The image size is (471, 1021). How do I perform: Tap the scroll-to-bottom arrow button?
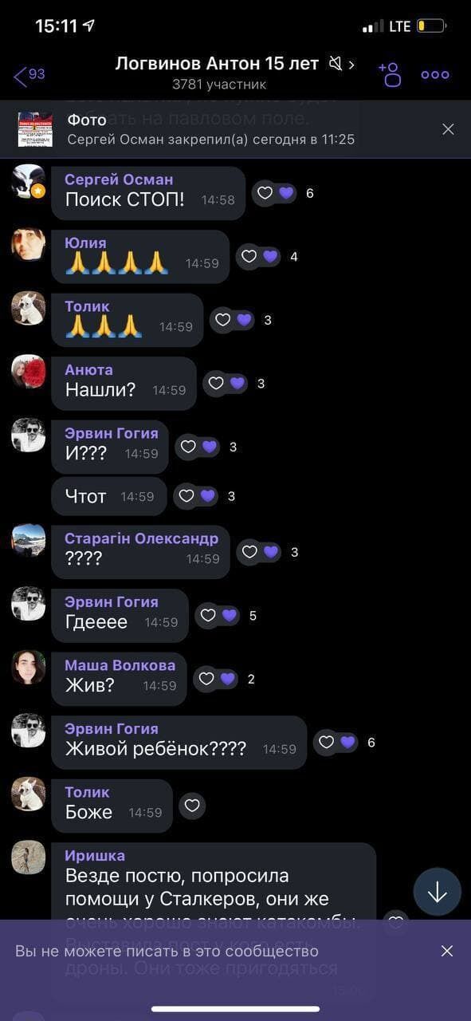437,892
